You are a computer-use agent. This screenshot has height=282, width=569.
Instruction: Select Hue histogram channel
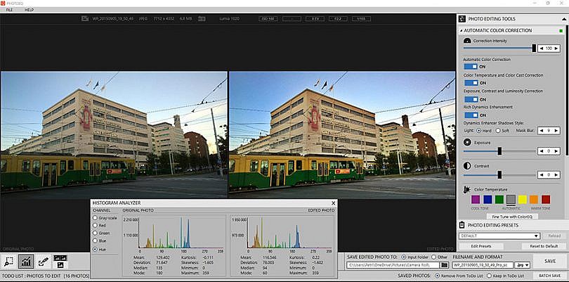point(95,249)
